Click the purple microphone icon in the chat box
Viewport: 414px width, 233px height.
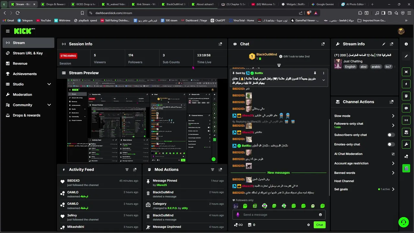pos(238,215)
